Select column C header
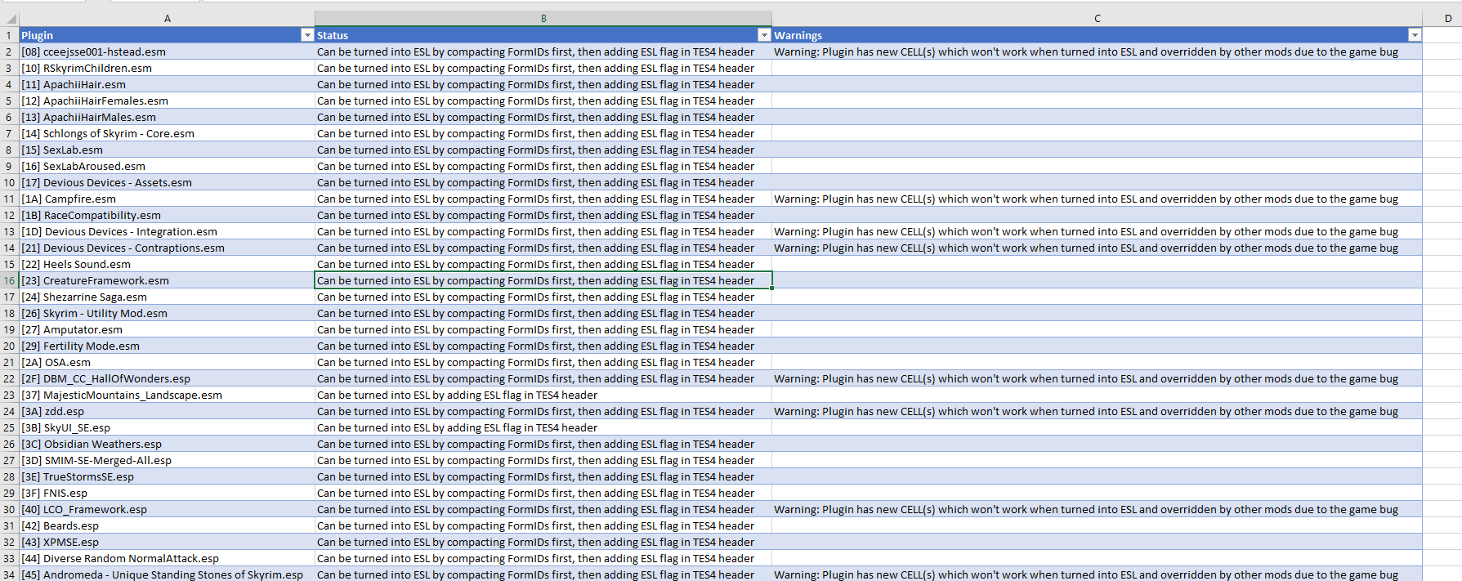1462x581 pixels. click(1097, 18)
